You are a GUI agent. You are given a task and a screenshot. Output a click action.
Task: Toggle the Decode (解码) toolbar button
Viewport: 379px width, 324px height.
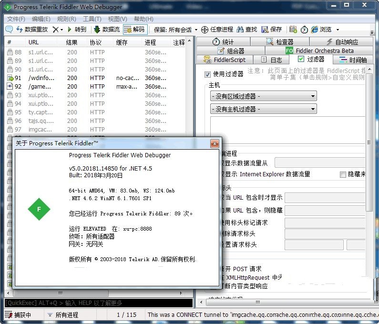pyautogui.click(x=134, y=30)
